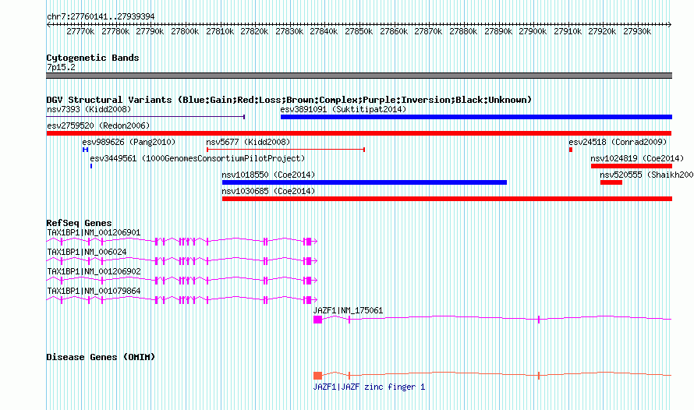Click the 27770k ruler tick label
Screen dimensions: 694x410
80,32
